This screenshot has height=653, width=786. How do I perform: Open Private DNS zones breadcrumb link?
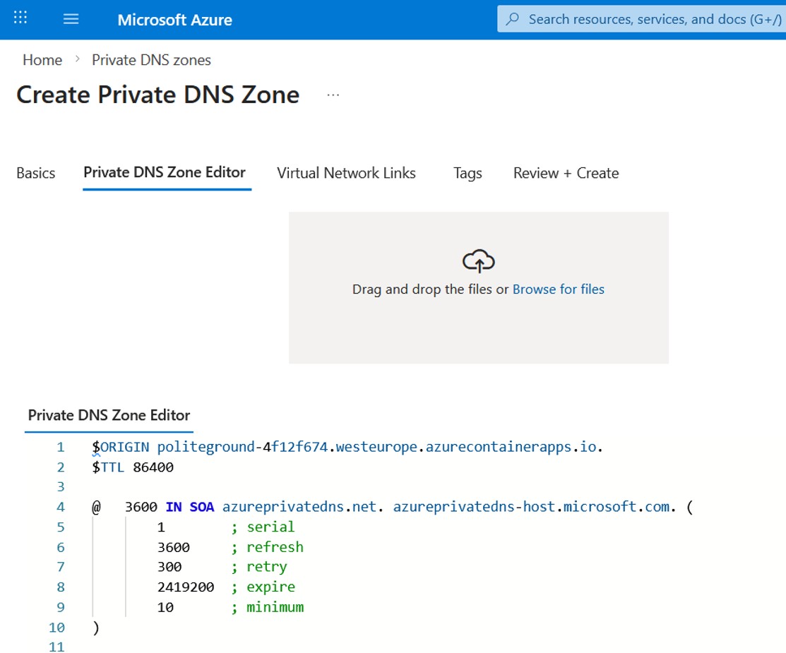(150, 60)
